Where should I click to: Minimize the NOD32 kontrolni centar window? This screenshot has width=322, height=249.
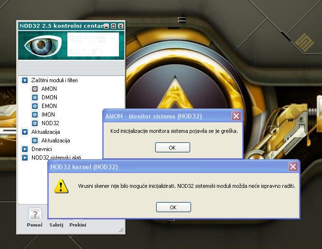pyautogui.click(x=106, y=26)
